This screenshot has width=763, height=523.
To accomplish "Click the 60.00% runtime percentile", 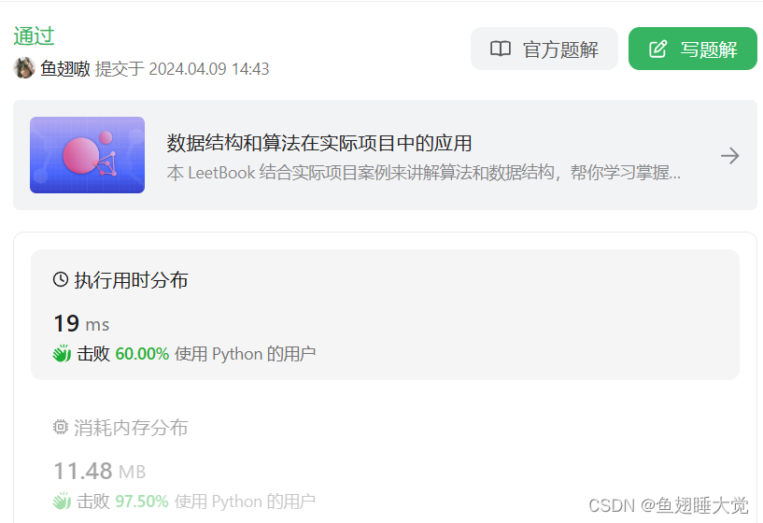I will (142, 354).
